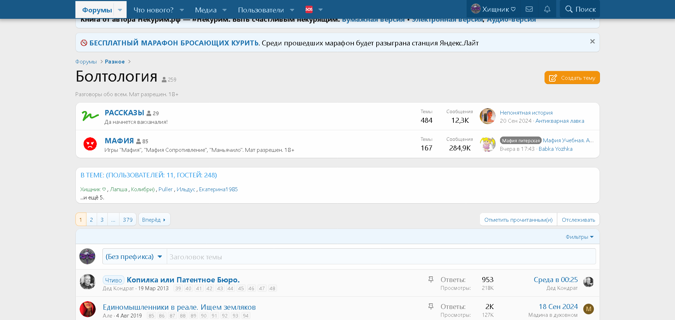
Task: Click the Отслеживать button
Action: coord(578,220)
